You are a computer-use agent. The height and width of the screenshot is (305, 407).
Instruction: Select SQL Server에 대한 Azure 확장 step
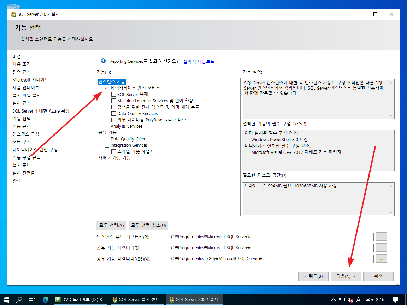pyautogui.click(x=41, y=111)
